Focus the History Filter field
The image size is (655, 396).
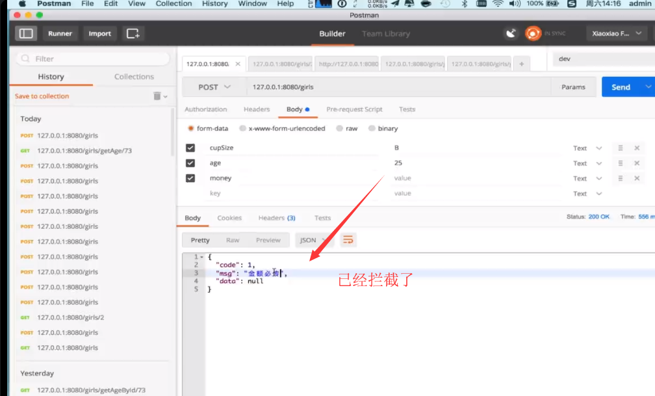click(93, 59)
